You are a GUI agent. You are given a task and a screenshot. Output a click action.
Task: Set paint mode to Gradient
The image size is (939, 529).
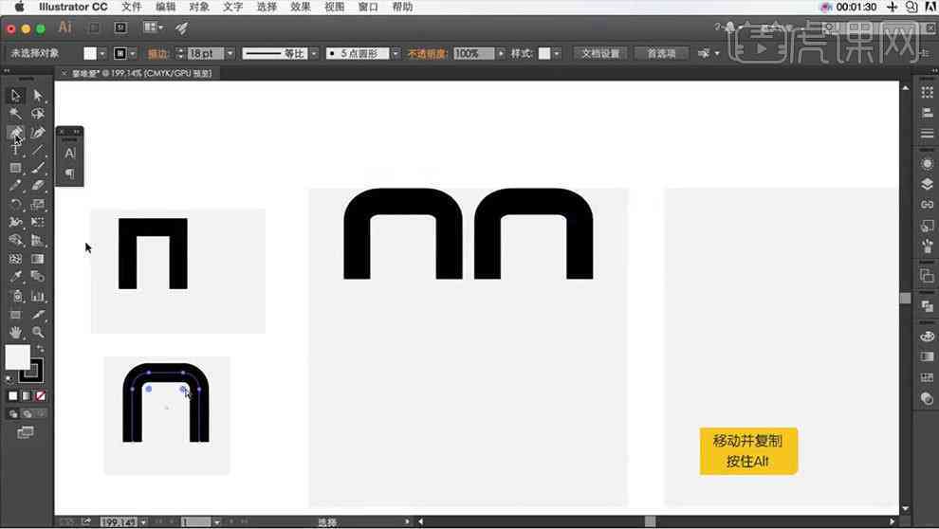27,395
